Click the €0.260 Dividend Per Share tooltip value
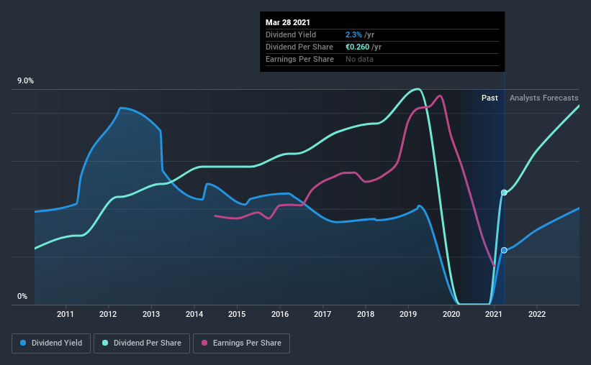591x365 pixels. click(x=357, y=47)
